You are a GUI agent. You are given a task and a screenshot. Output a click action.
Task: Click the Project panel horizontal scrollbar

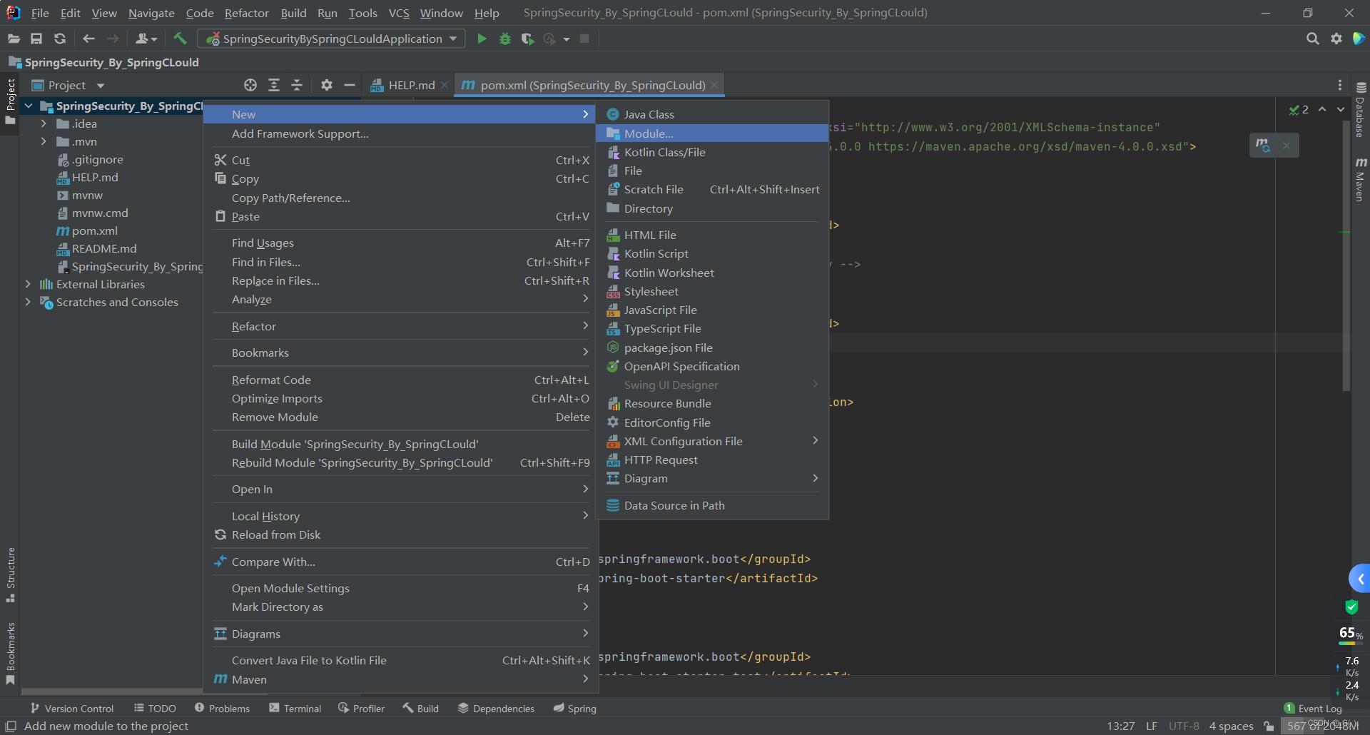[113, 691]
